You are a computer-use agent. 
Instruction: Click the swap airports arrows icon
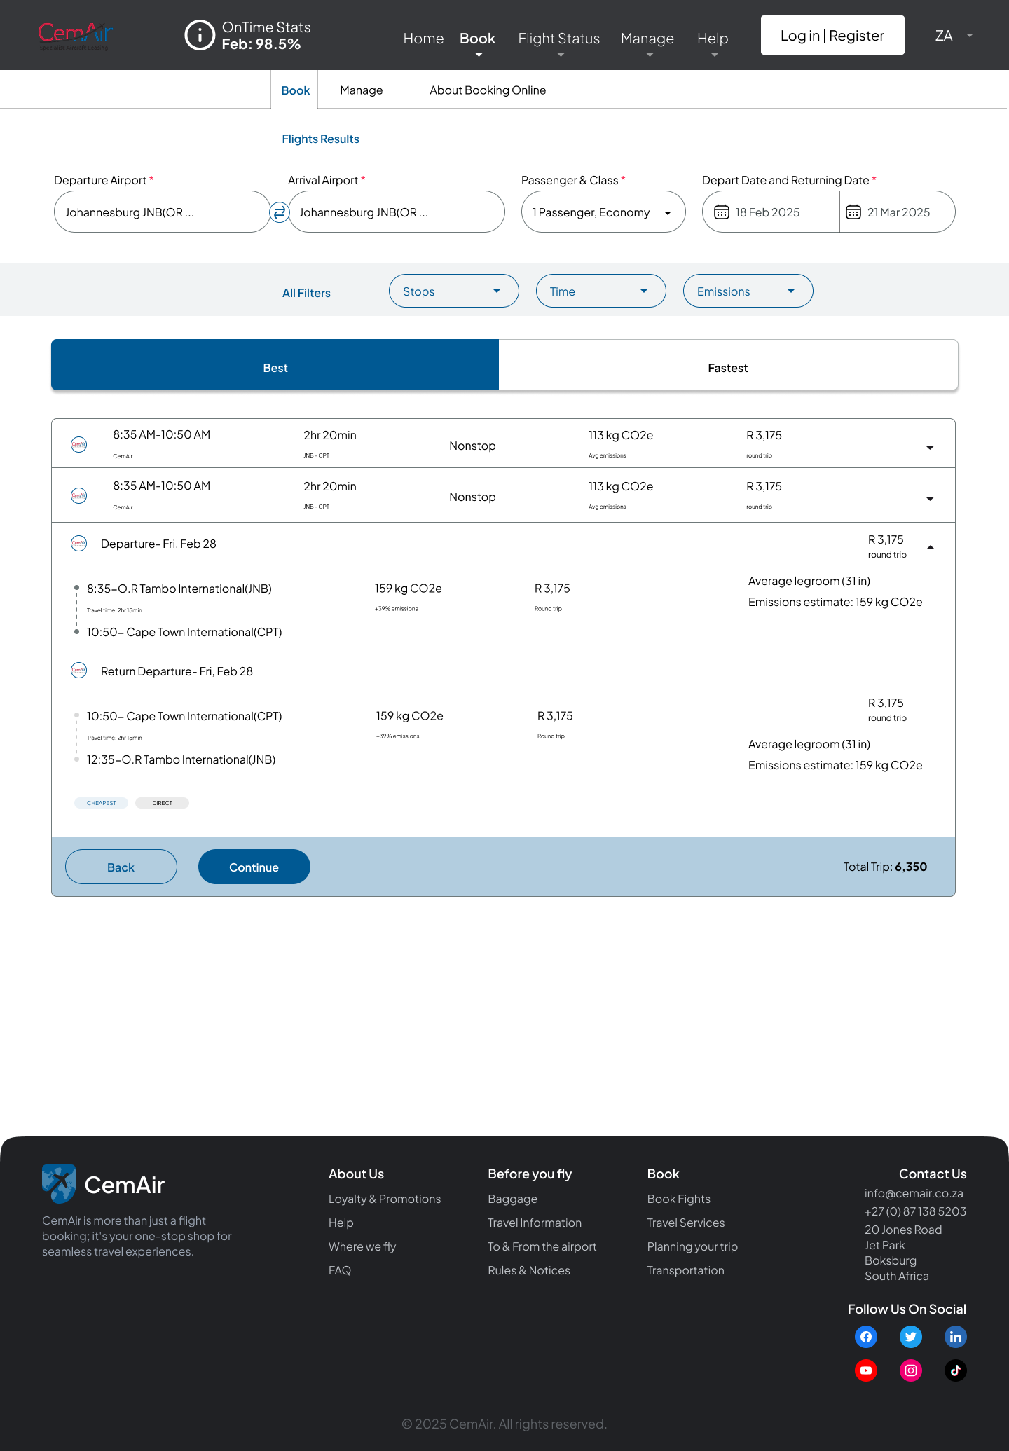click(280, 212)
